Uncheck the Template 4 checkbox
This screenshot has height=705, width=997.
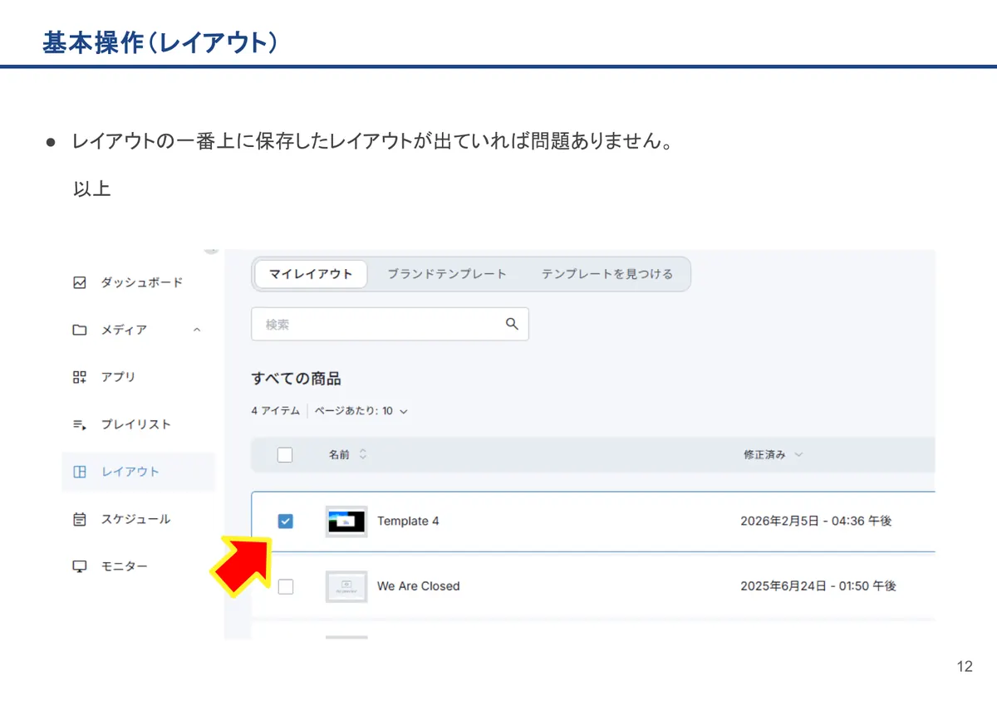click(285, 521)
